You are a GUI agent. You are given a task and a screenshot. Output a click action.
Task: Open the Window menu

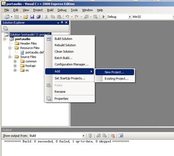87,10
